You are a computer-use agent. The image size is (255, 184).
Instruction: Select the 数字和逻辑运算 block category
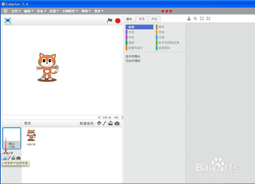point(169,43)
